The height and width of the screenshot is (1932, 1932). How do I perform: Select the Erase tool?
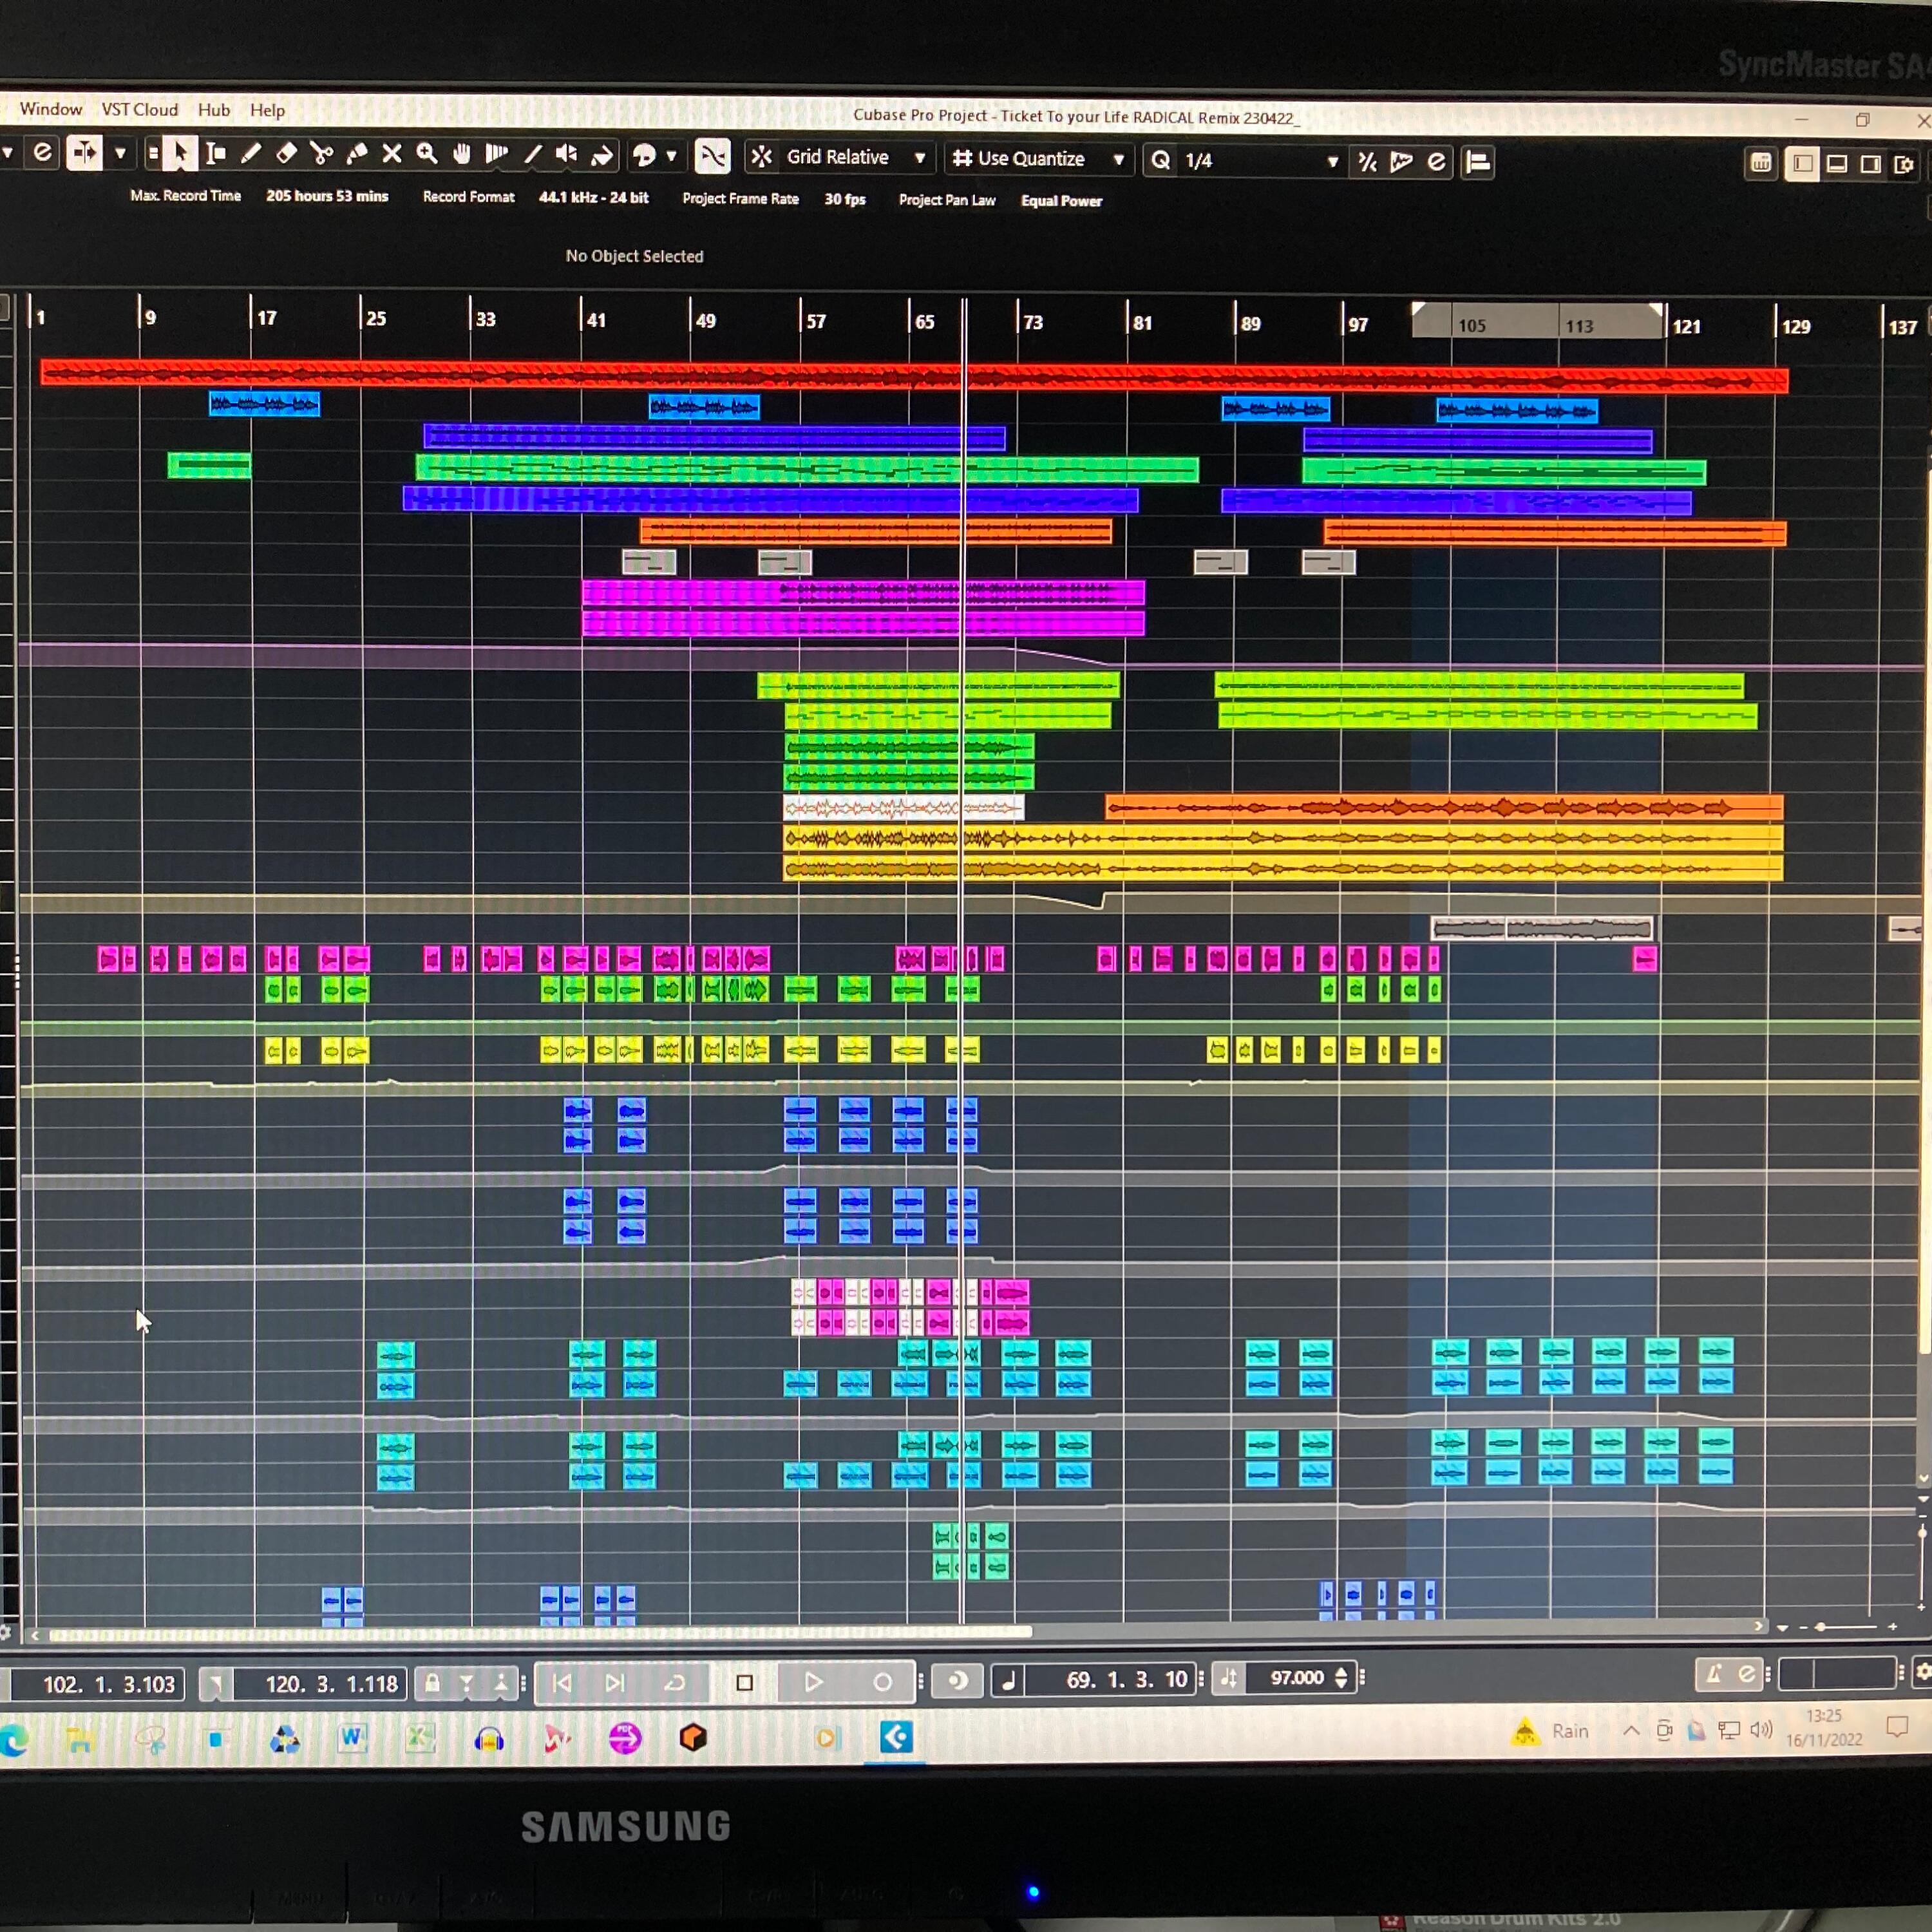pyautogui.click(x=286, y=153)
